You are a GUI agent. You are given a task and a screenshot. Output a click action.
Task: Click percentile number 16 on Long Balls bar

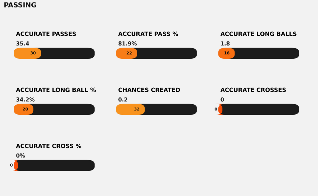click(227, 53)
